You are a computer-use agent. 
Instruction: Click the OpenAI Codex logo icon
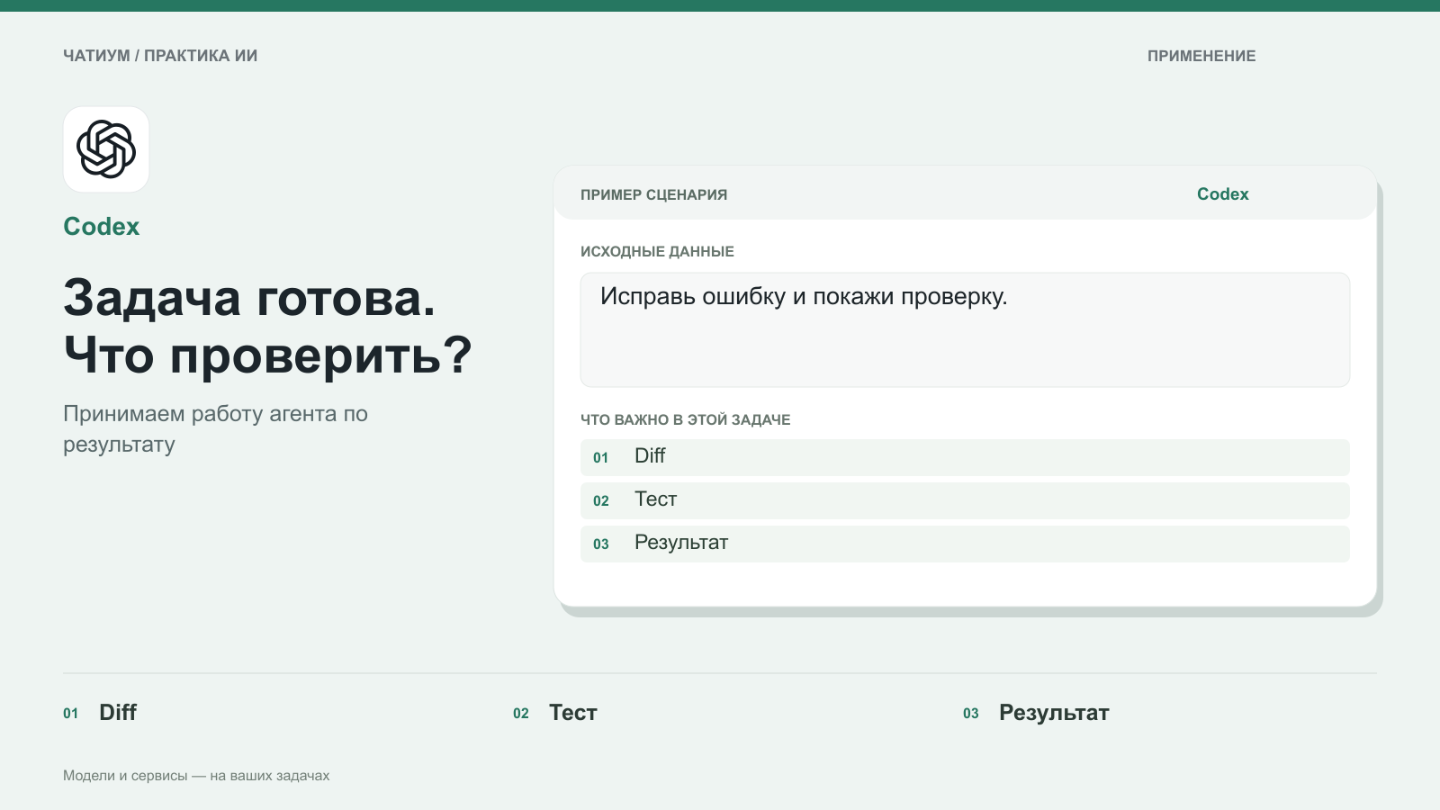click(106, 149)
